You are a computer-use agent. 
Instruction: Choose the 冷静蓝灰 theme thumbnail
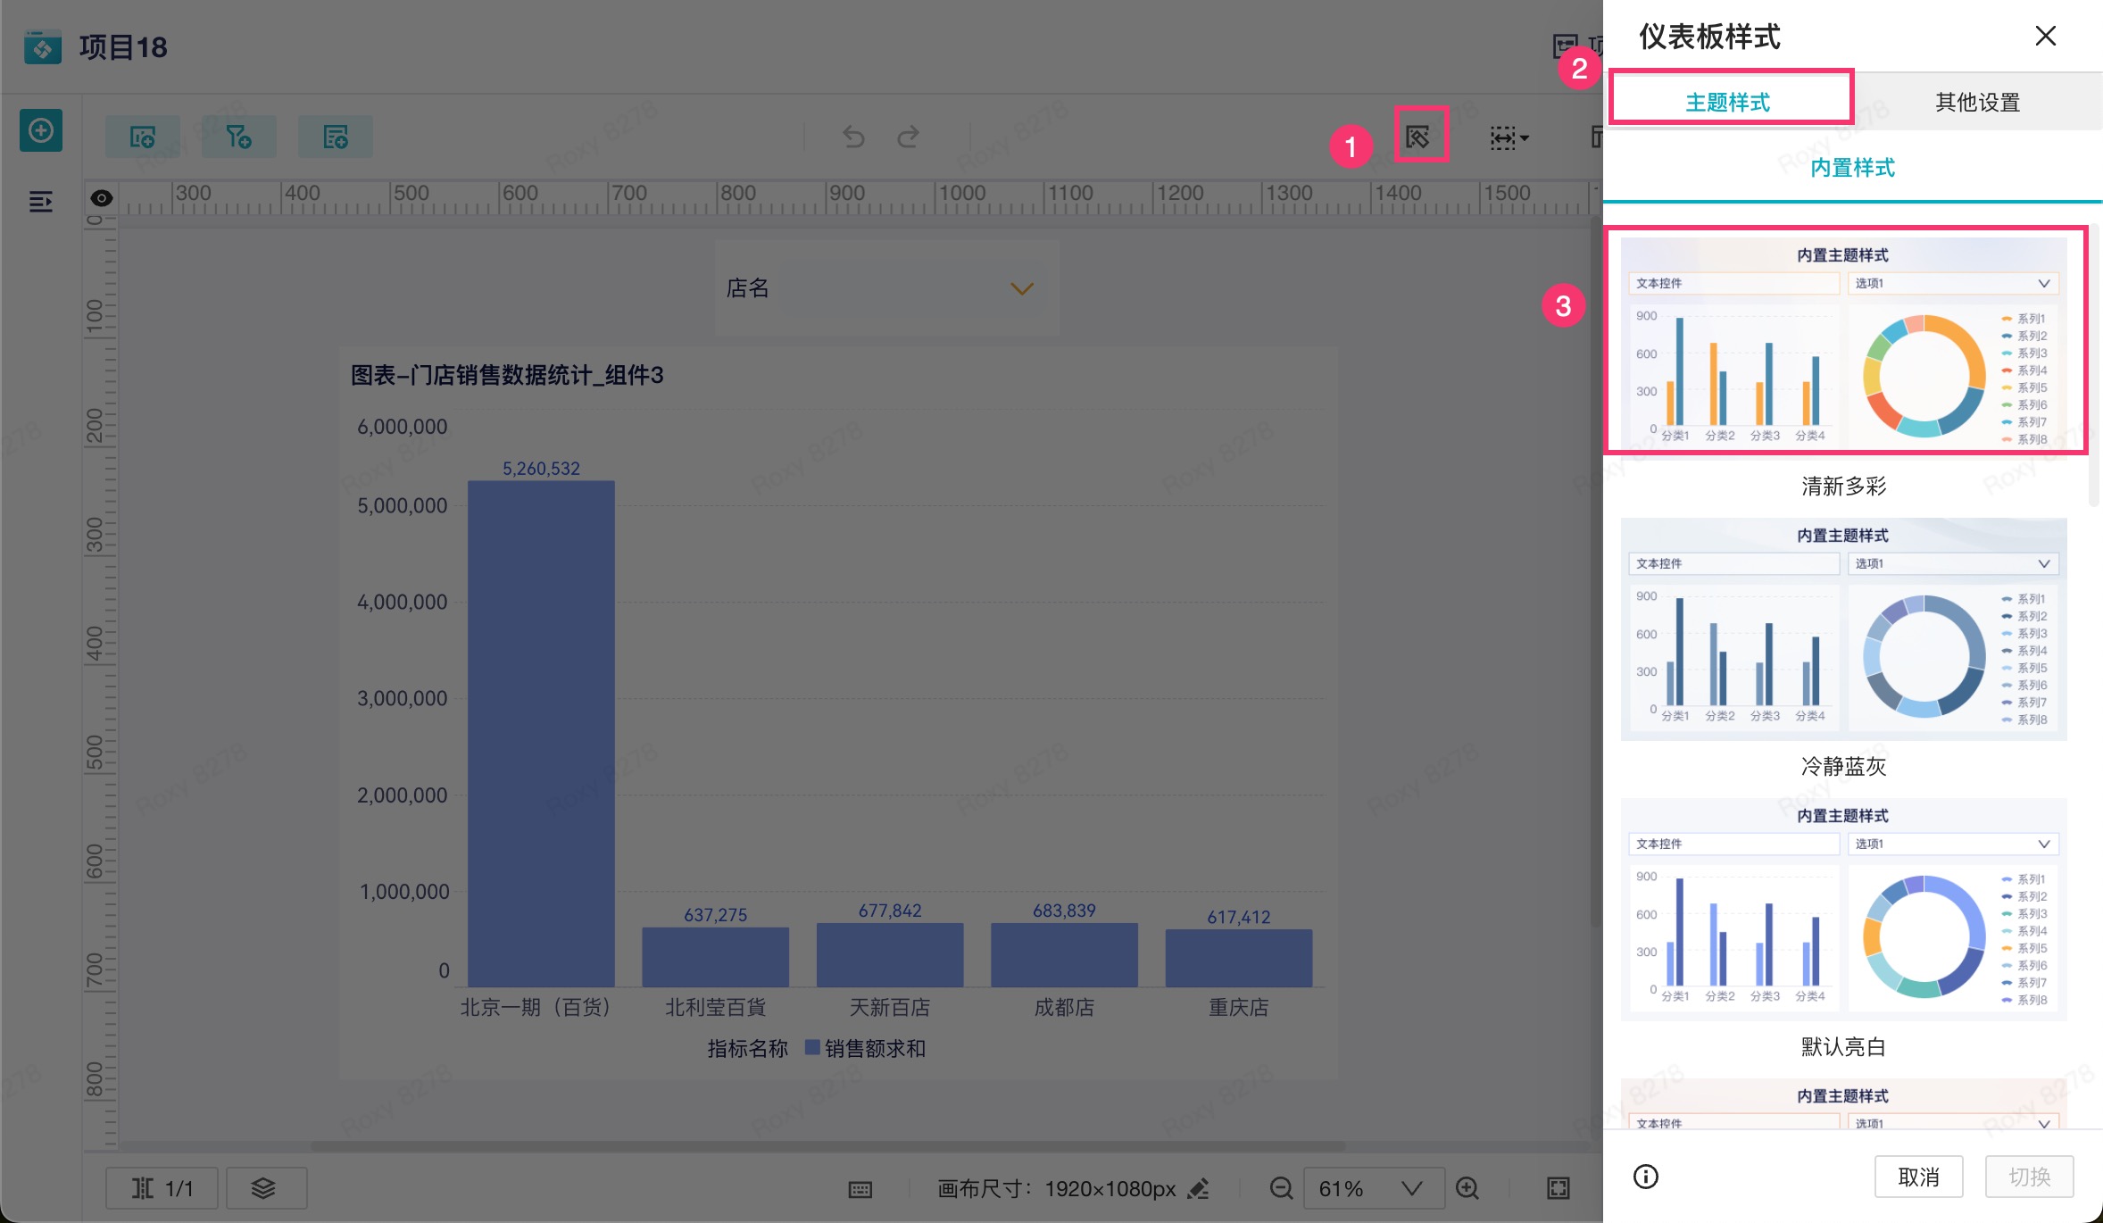1843,629
